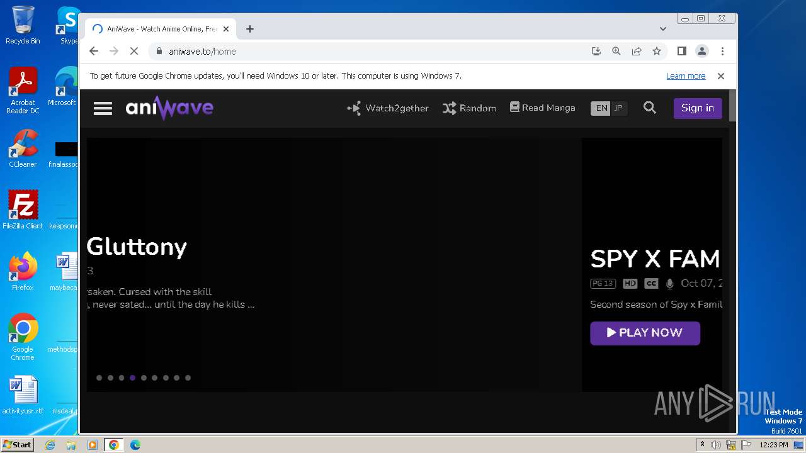Open the Windows Start menu
806x453 pixels.
(17, 444)
